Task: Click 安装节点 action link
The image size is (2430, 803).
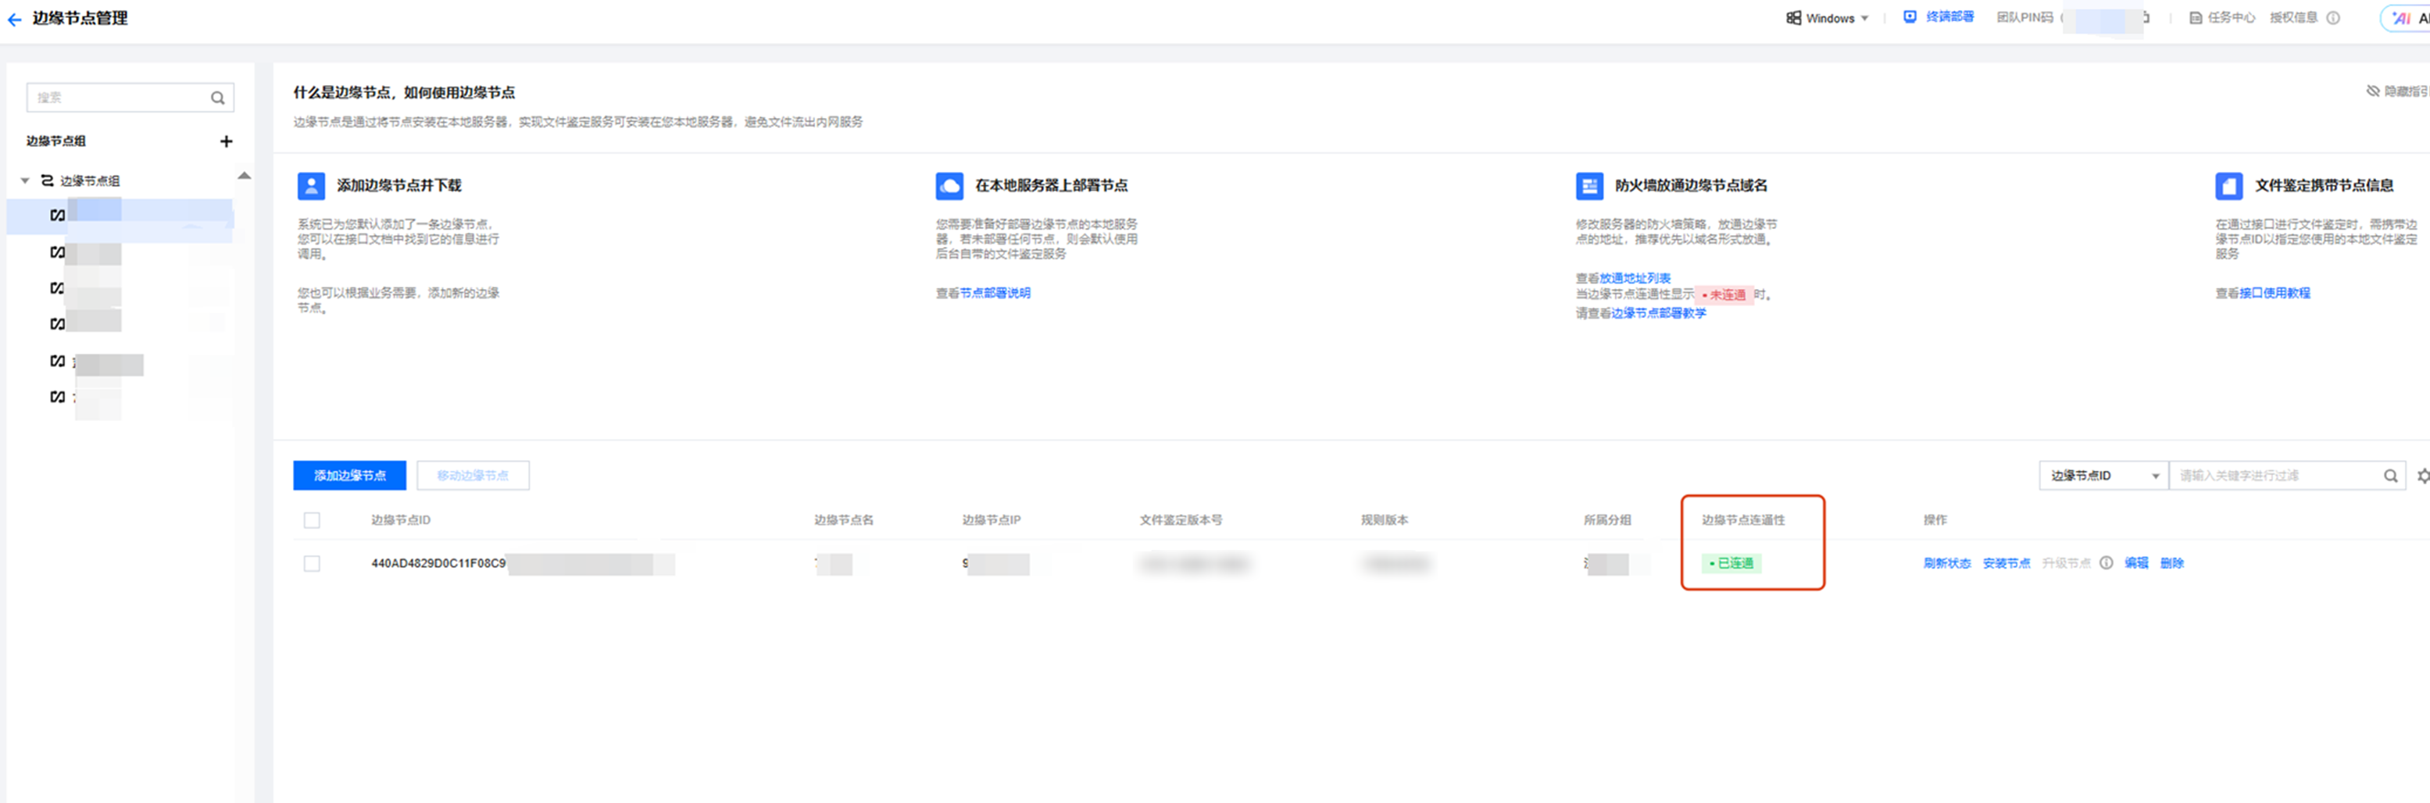Action: (x=2006, y=563)
